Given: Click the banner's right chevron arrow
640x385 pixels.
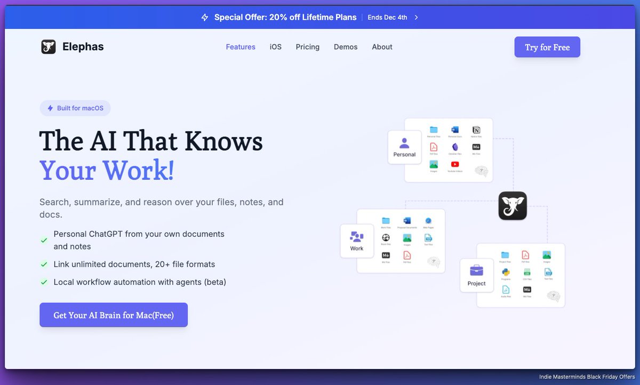Looking at the screenshot, I should (417, 18).
